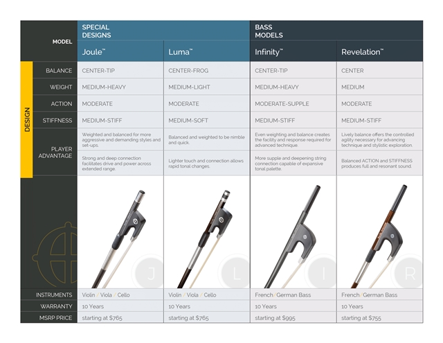Click 'Balanced and weighted to be nimble' text
Image resolution: width=443 pixels, height=343 pixels.
(x=206, y=140)
